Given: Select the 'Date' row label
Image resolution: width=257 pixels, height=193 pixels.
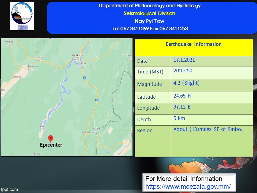Looking at the screenshot, I should coord(142,61).
